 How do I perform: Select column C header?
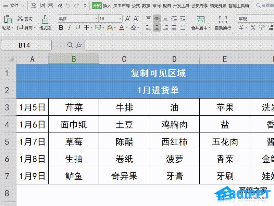pos(124,59)
